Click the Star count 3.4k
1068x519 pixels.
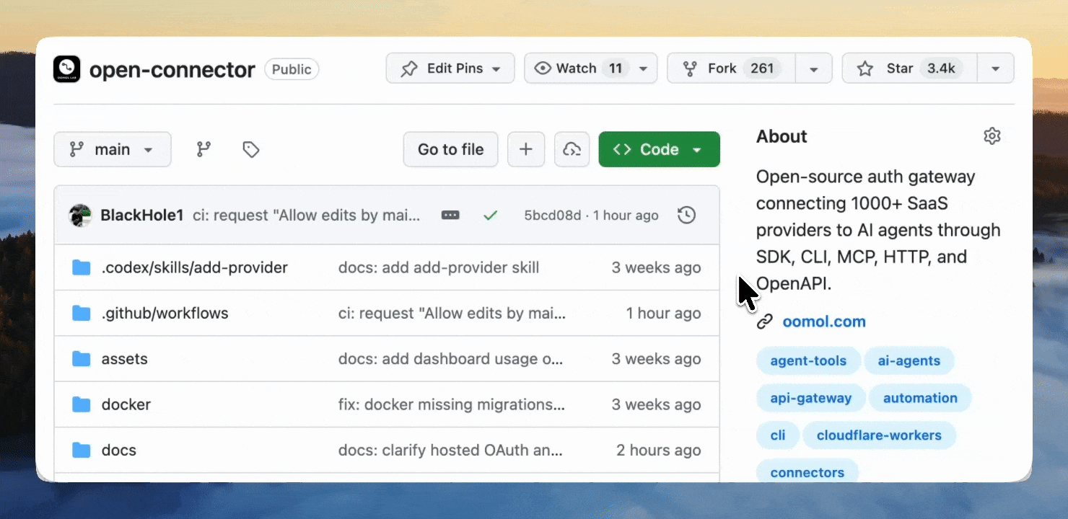(x=941, y=68)
